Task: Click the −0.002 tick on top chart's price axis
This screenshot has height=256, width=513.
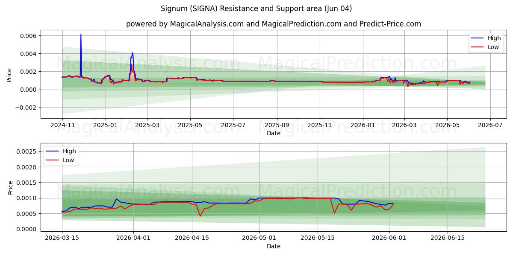Action: 26,108
